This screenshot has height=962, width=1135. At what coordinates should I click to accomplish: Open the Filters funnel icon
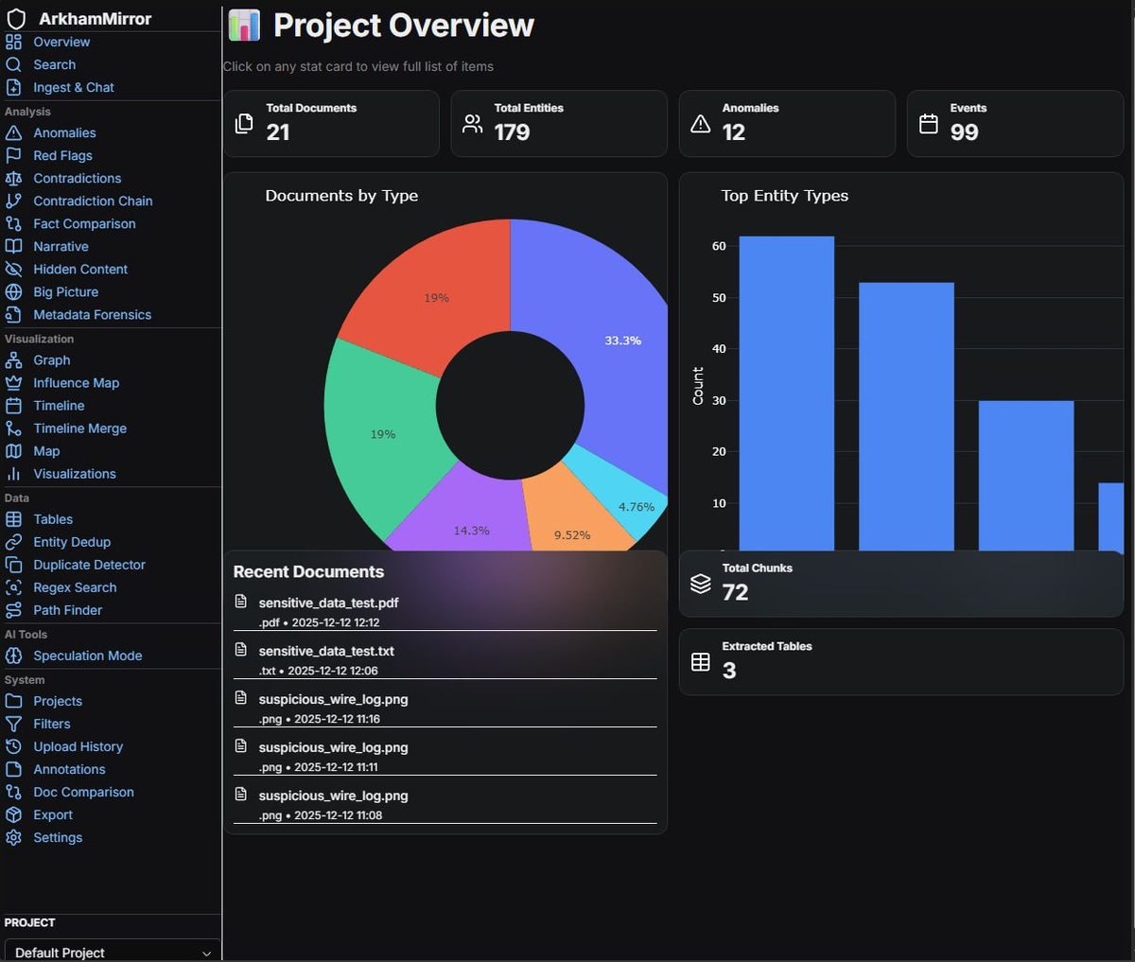pos(13,723)
